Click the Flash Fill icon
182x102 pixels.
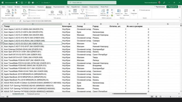107,10
